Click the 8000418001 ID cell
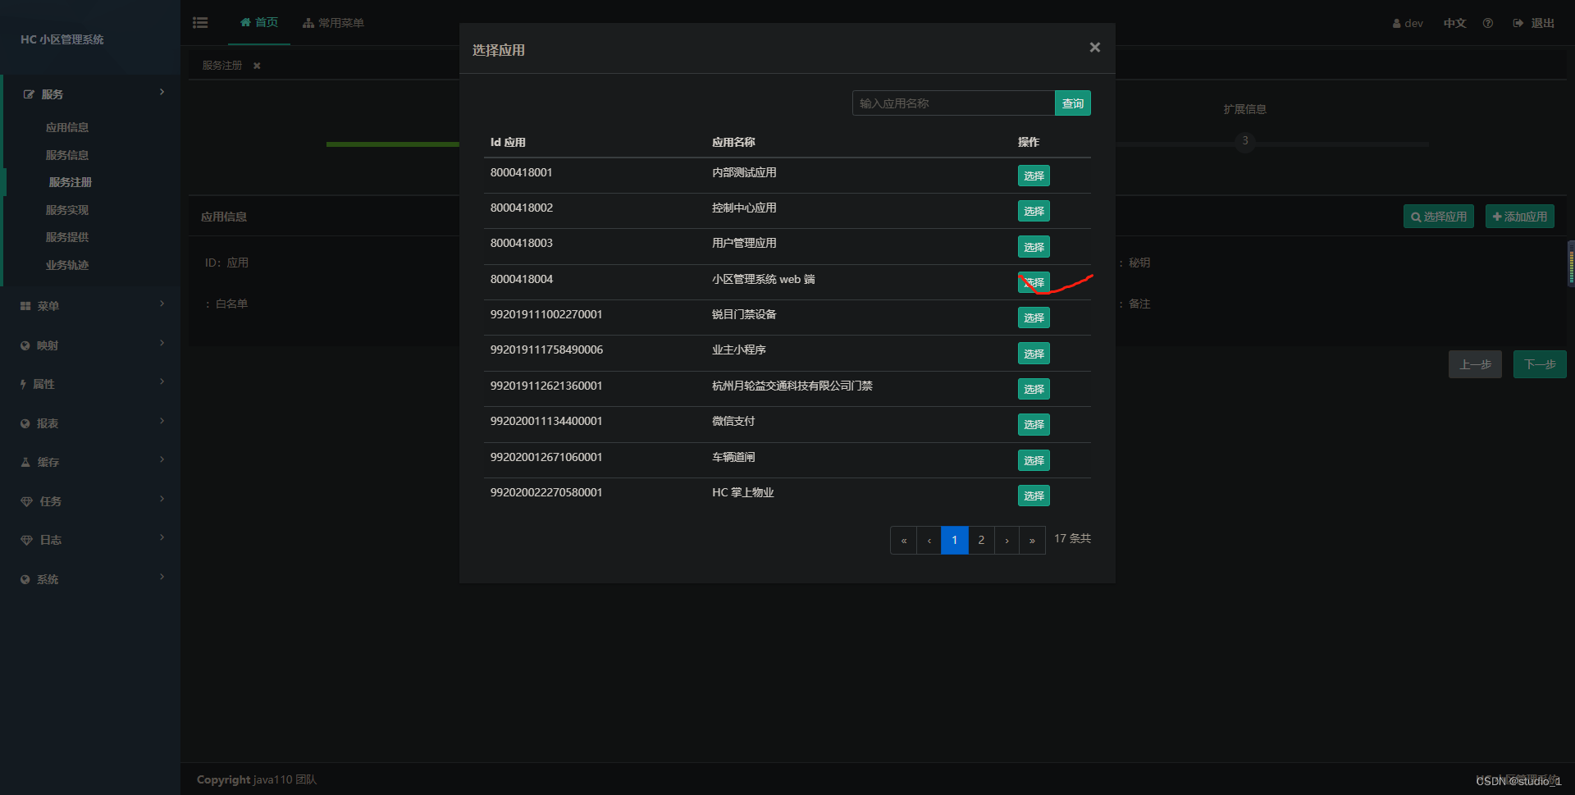The height and width of the screenshot is (795, 1575). tap(522, 172)
